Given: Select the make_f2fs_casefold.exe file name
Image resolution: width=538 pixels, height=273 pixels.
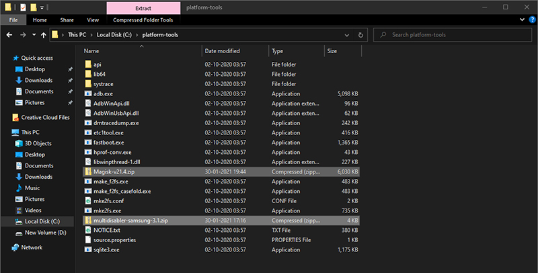Looking at the screenshot, I should 122,192.
